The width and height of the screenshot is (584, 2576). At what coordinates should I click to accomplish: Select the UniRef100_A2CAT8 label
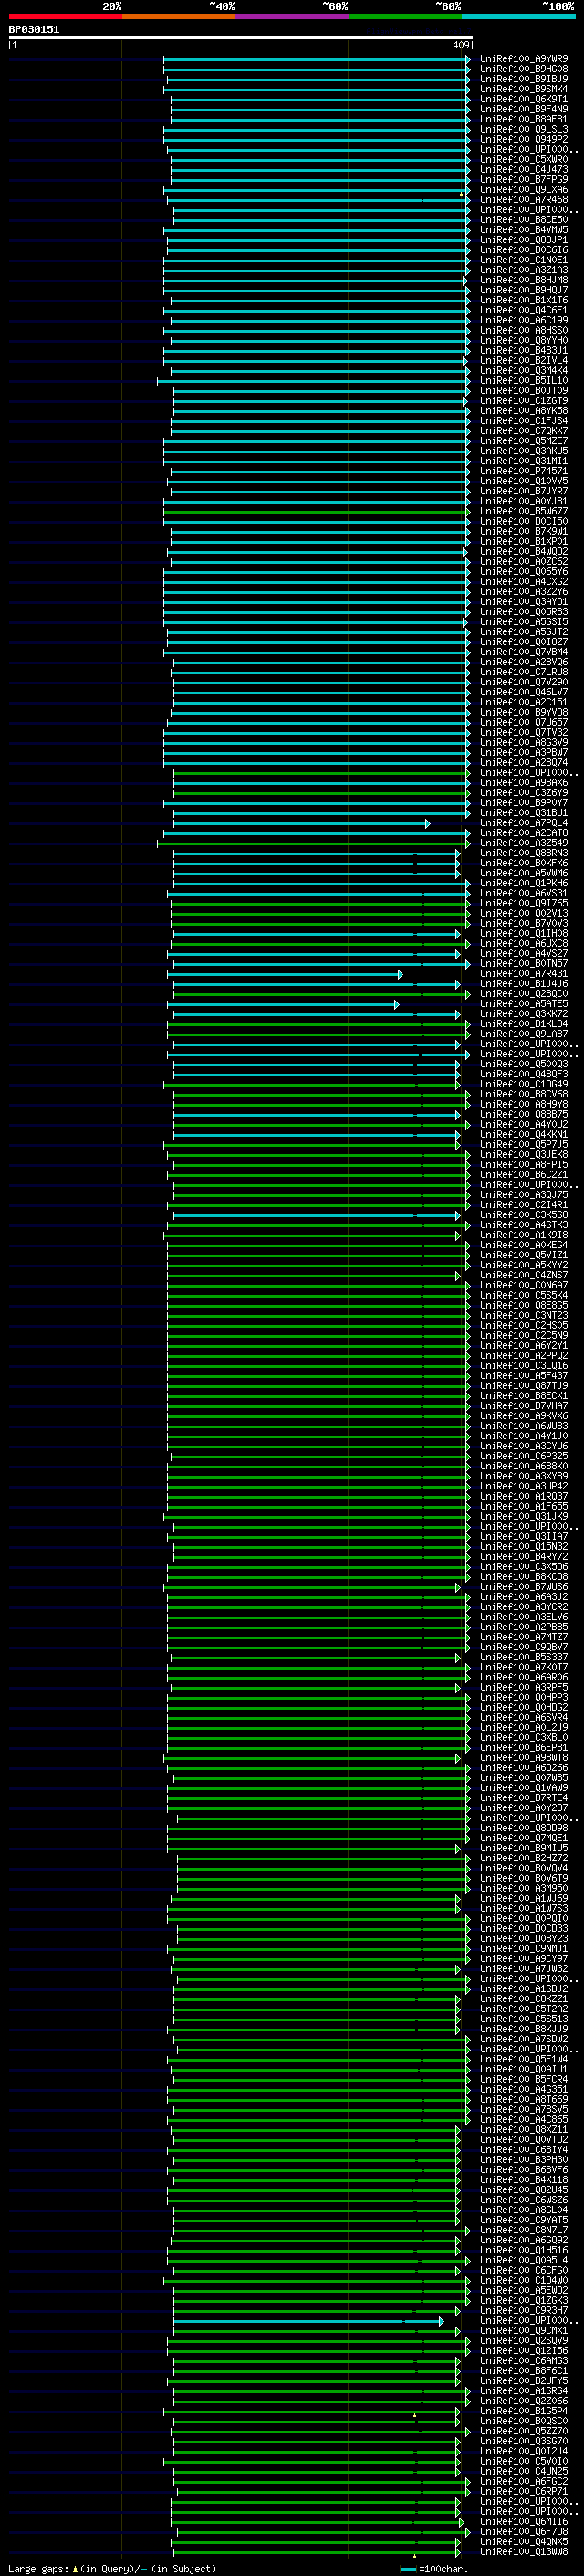pyautogui.click(x=523, y=833)
